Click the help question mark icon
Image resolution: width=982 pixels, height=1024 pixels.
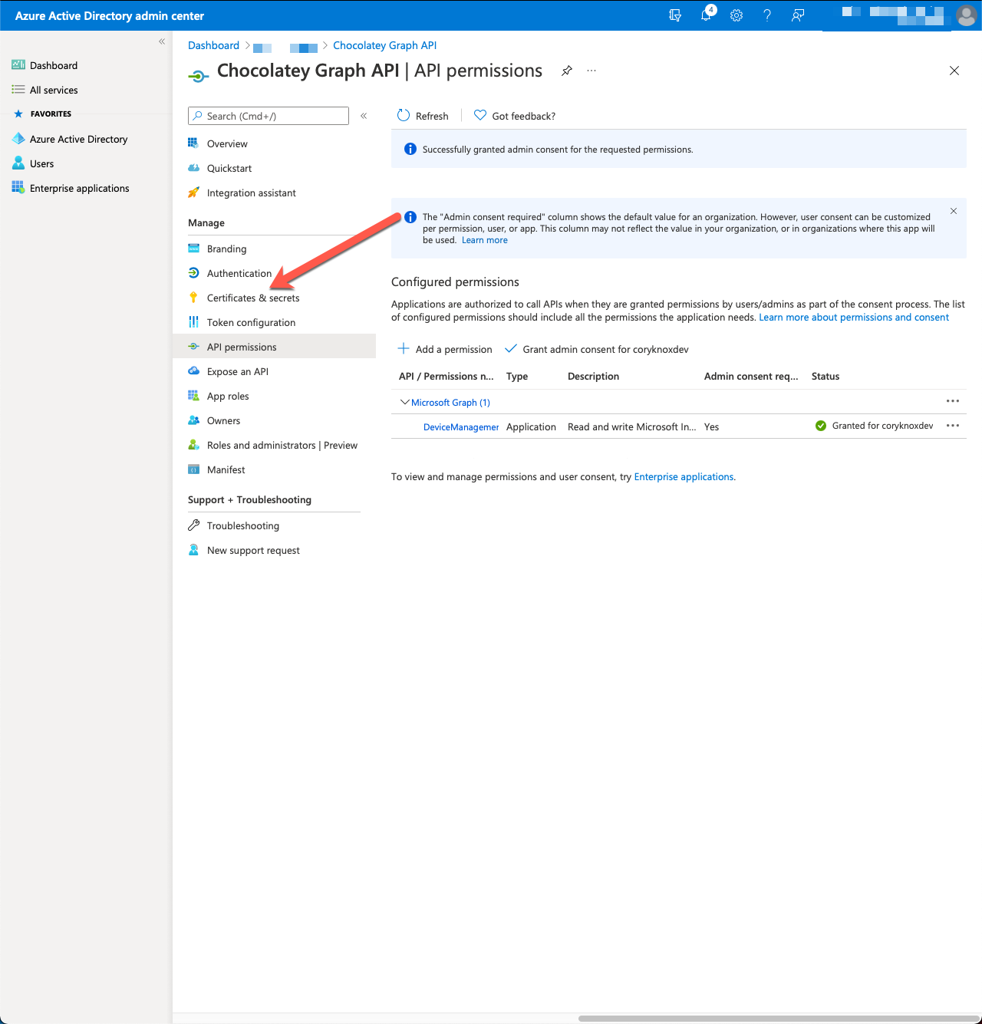(x=767, y=15)
